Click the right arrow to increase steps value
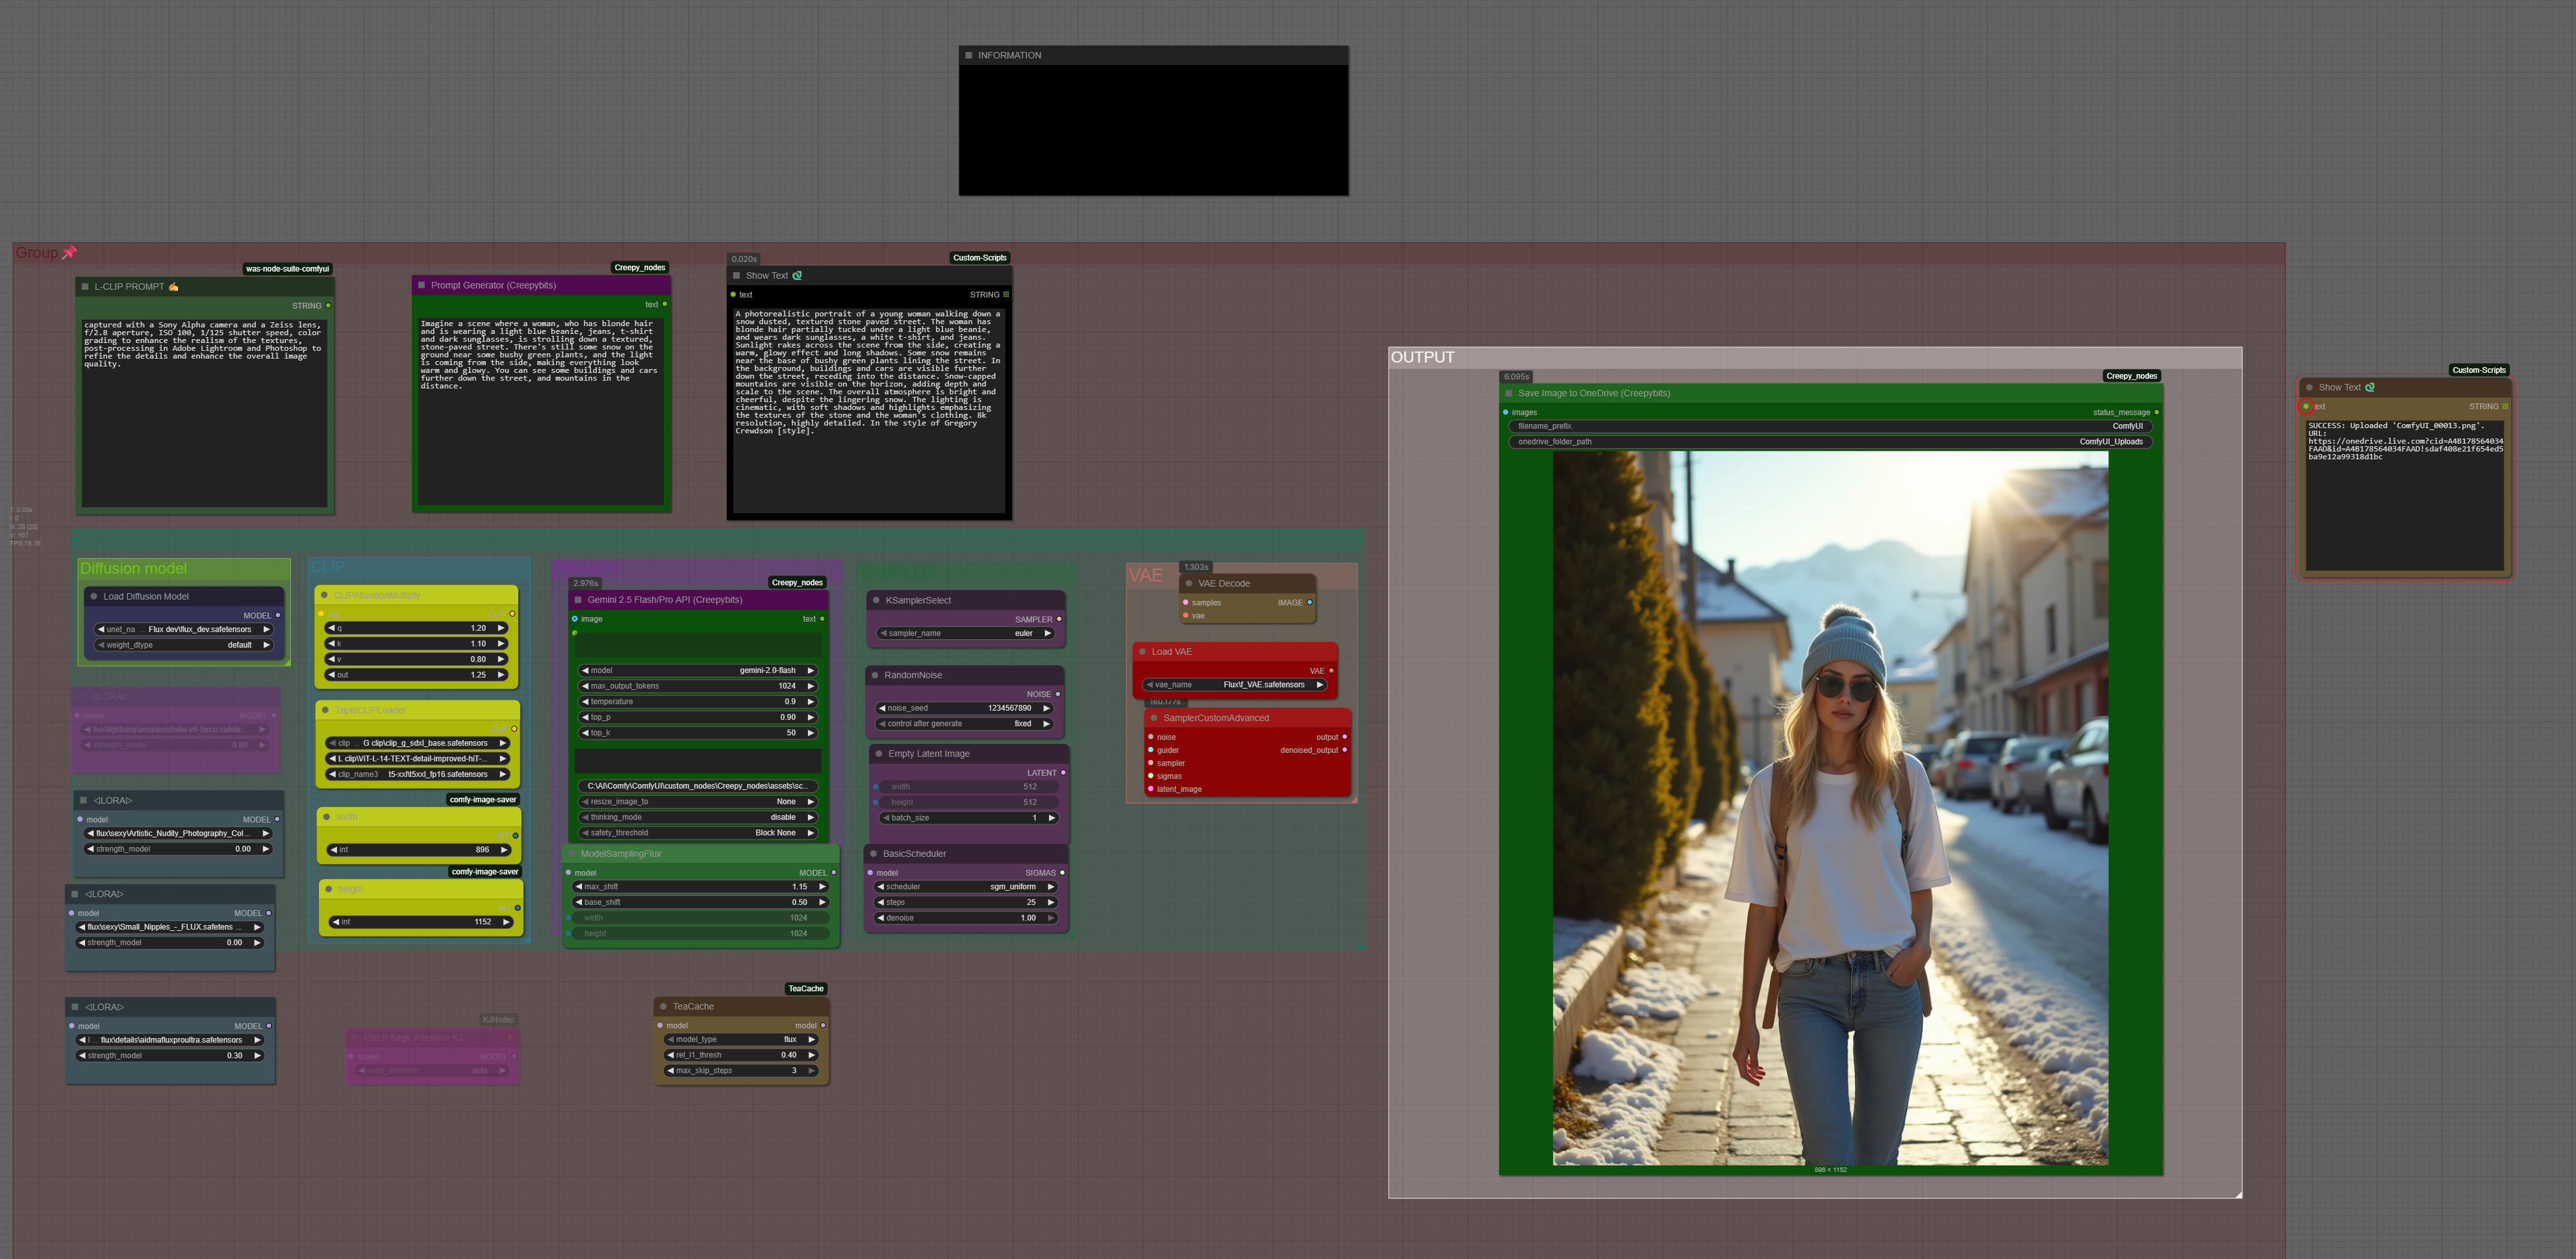The image size is (2576, 1259). pyautogui.click(x=1050, y=902)
